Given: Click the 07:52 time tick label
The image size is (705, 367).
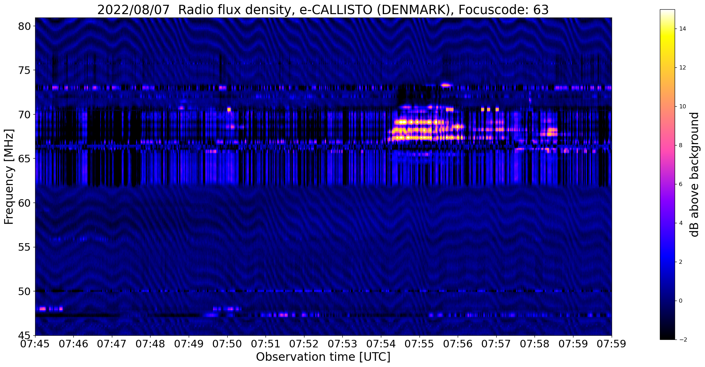Looking at the screenshot, I should point(304,344).
